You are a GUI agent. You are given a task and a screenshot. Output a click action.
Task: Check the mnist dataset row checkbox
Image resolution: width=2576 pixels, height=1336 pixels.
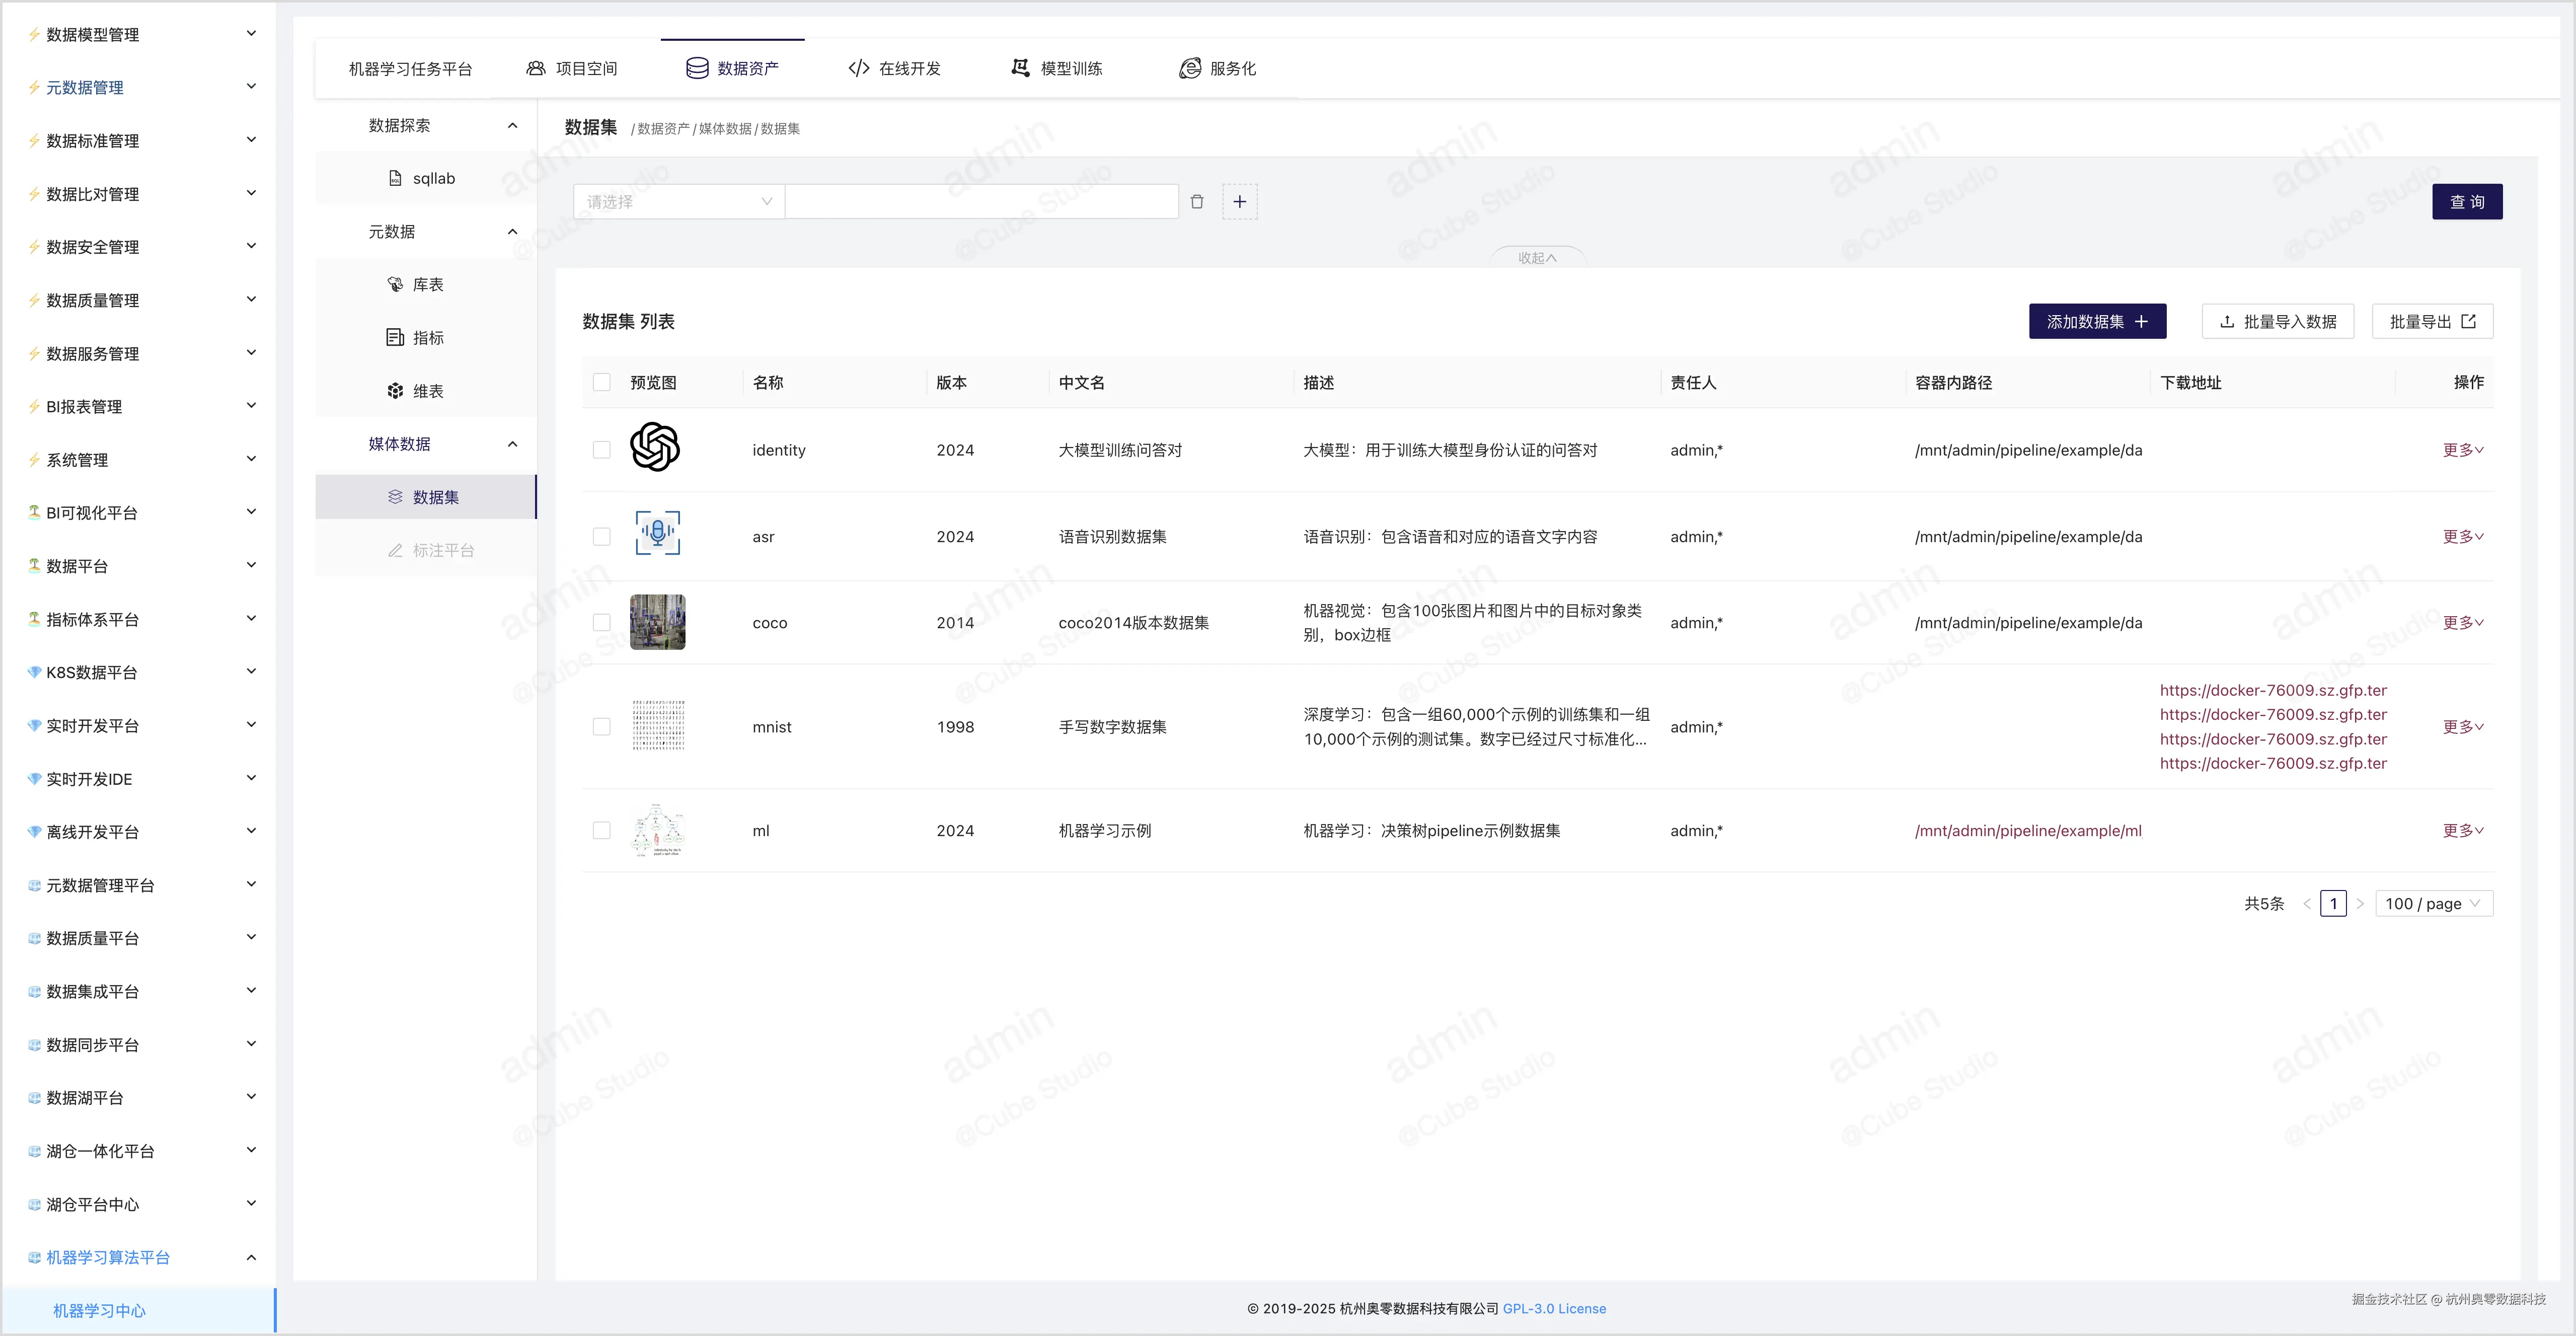601,727
